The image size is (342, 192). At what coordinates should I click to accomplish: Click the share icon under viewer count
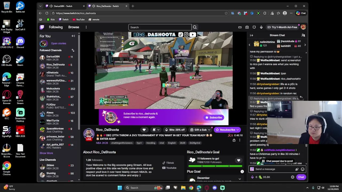click(x=234, y=140)
